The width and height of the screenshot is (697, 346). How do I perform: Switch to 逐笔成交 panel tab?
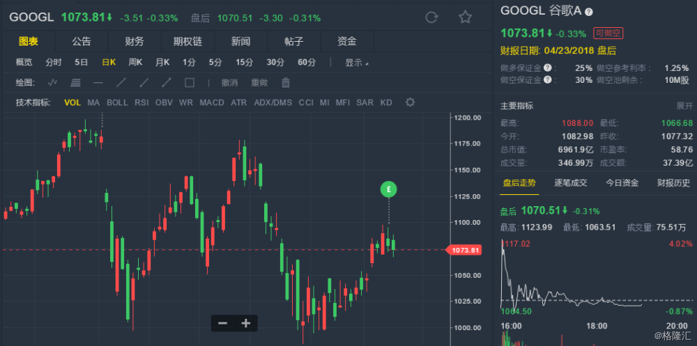(x=571, y=183)
